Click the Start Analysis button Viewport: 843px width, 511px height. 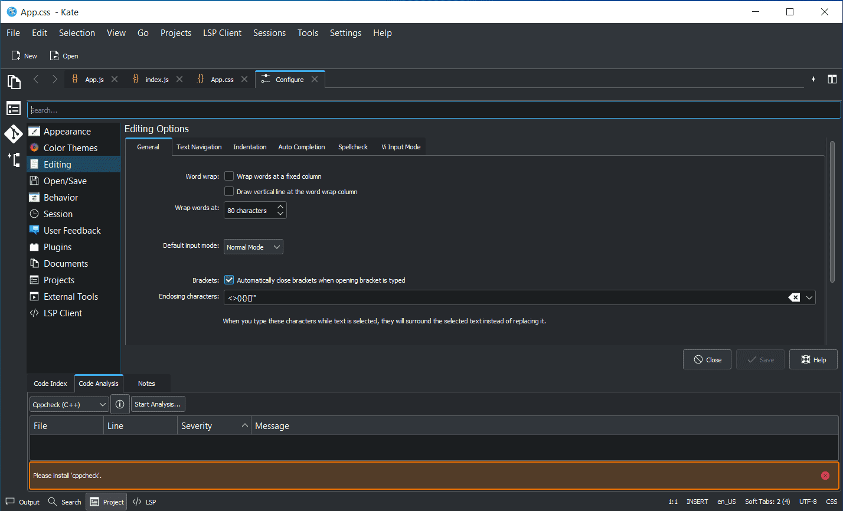[x=158, y=404]
